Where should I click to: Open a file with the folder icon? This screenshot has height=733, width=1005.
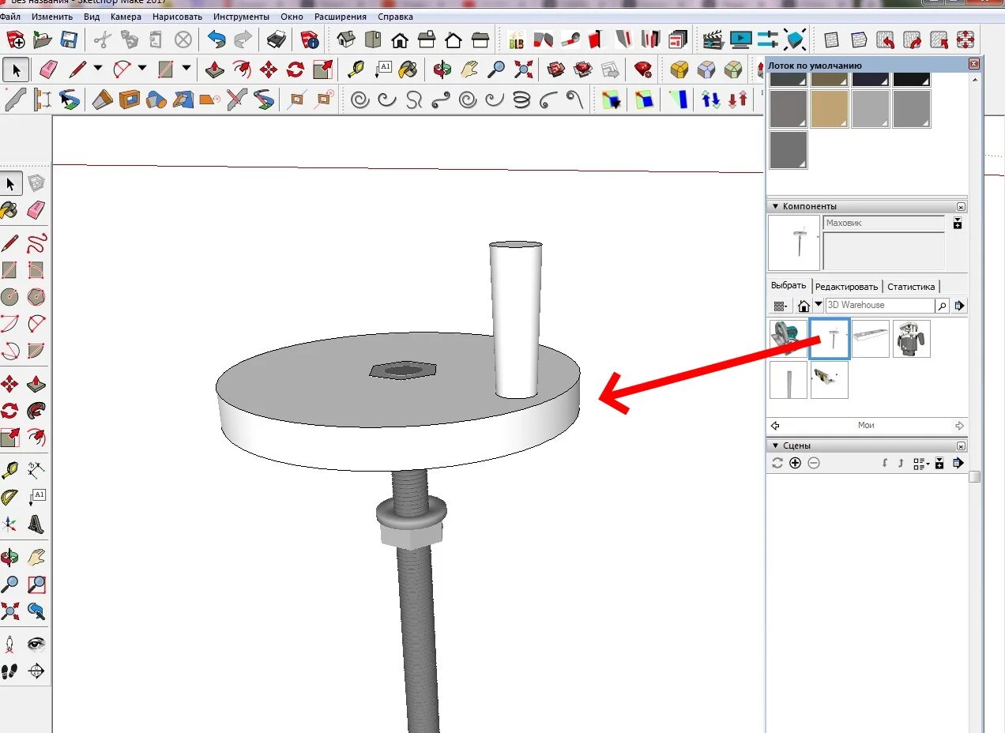click(x=43, y=39)
